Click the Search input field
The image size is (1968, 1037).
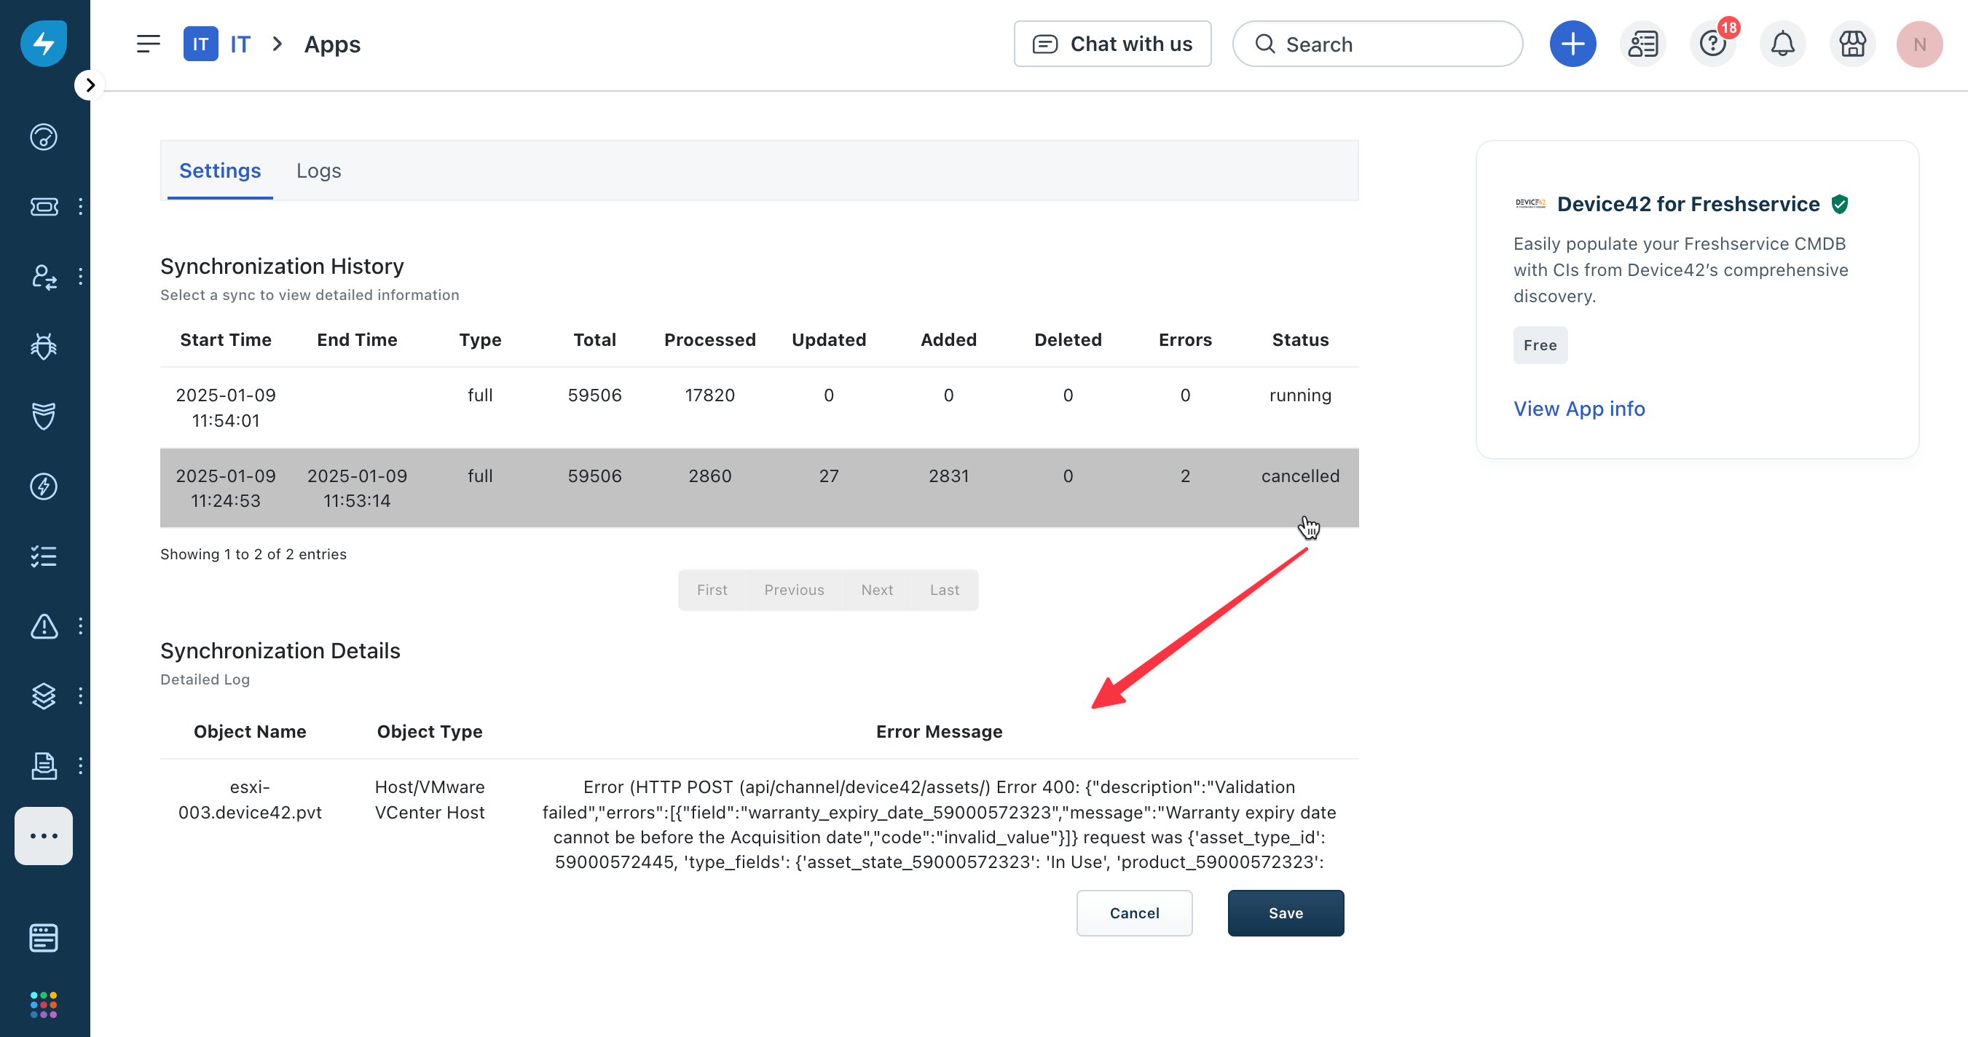(x=1377, y=44)
